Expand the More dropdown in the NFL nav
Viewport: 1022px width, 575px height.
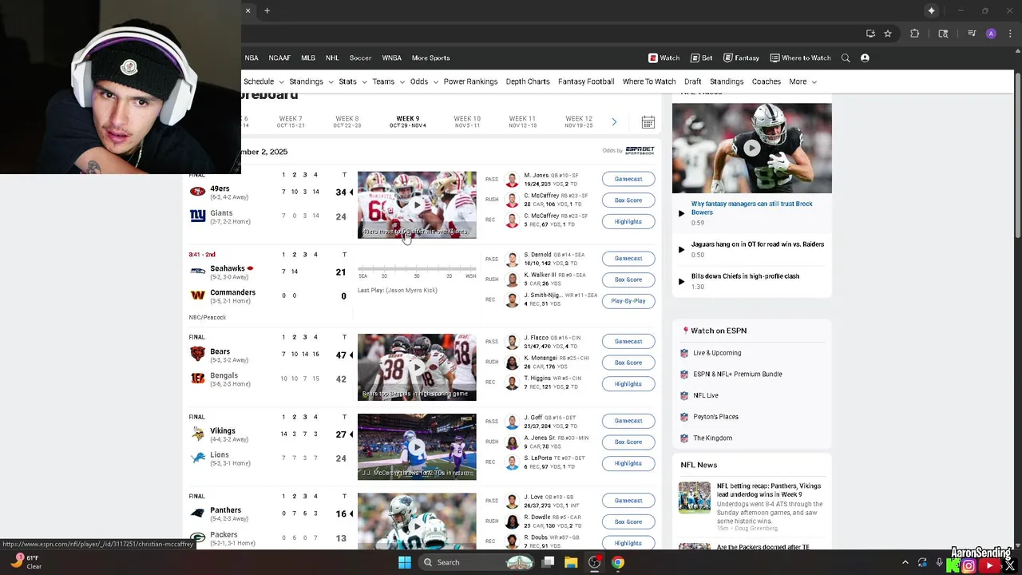pos(803,81)
